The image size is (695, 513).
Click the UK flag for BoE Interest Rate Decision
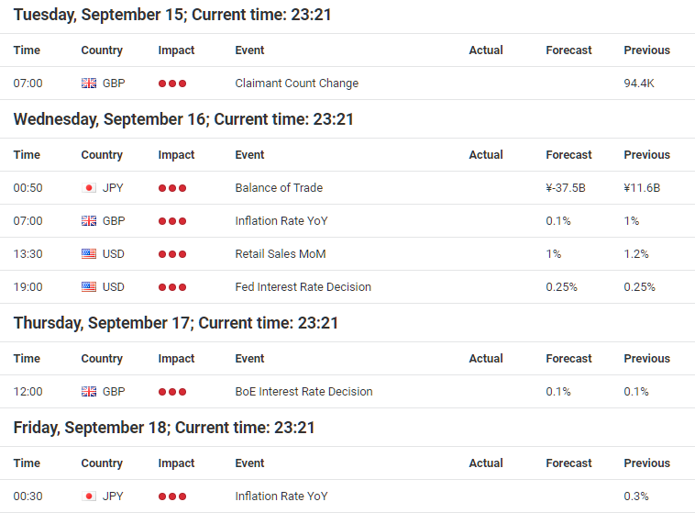coord(89,392)
